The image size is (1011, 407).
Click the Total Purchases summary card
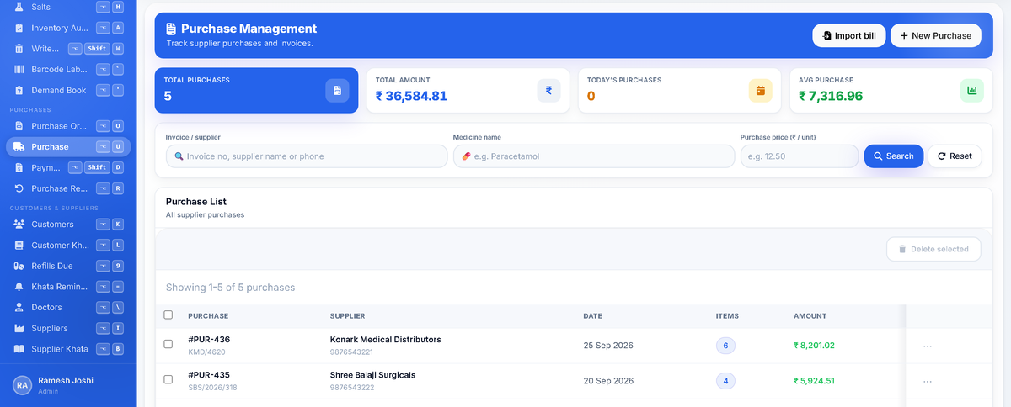click(256, 90)
